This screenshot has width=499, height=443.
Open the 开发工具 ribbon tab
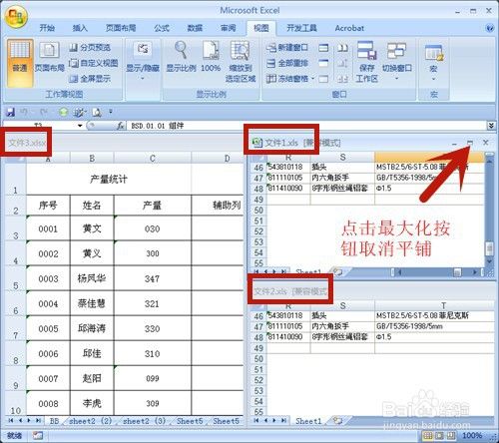(301, 28)
